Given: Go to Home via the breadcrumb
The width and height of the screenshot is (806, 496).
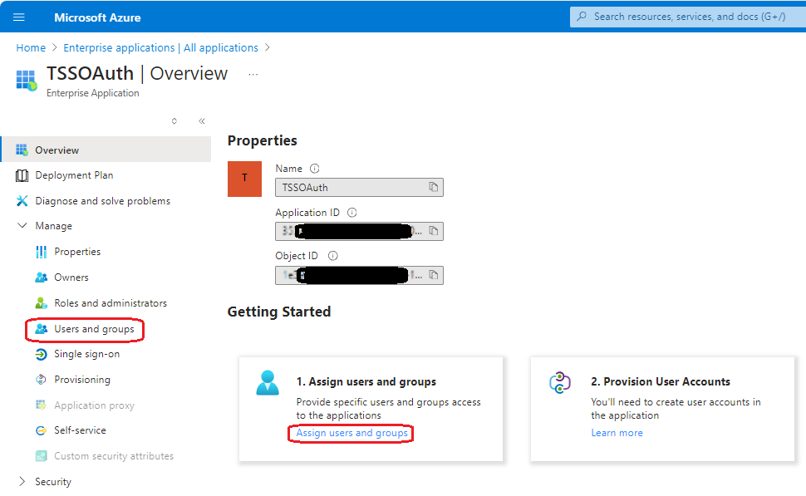Looking at the screenshot, I should pos(31,48).
